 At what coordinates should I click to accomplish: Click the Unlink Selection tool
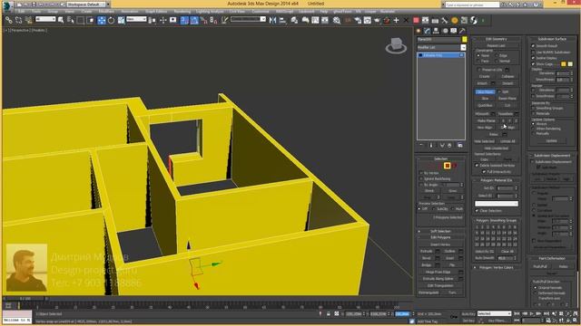(18, 20)
